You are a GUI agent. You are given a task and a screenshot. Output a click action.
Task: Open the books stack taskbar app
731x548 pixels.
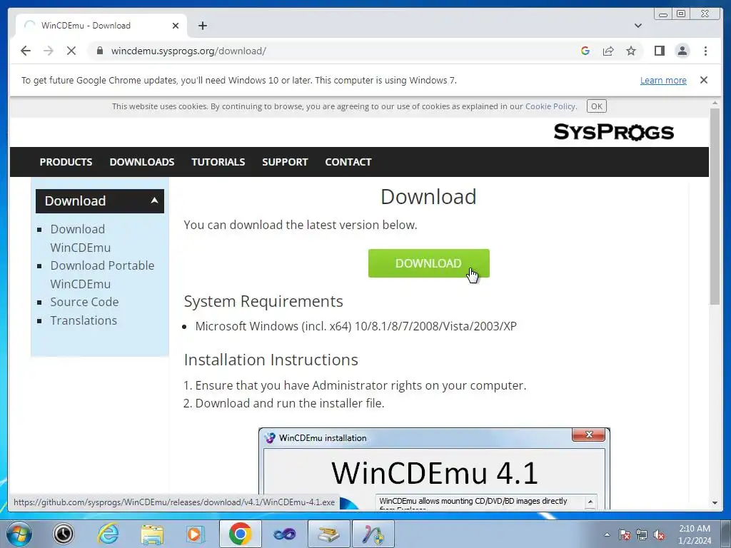[x=328, y=534]
